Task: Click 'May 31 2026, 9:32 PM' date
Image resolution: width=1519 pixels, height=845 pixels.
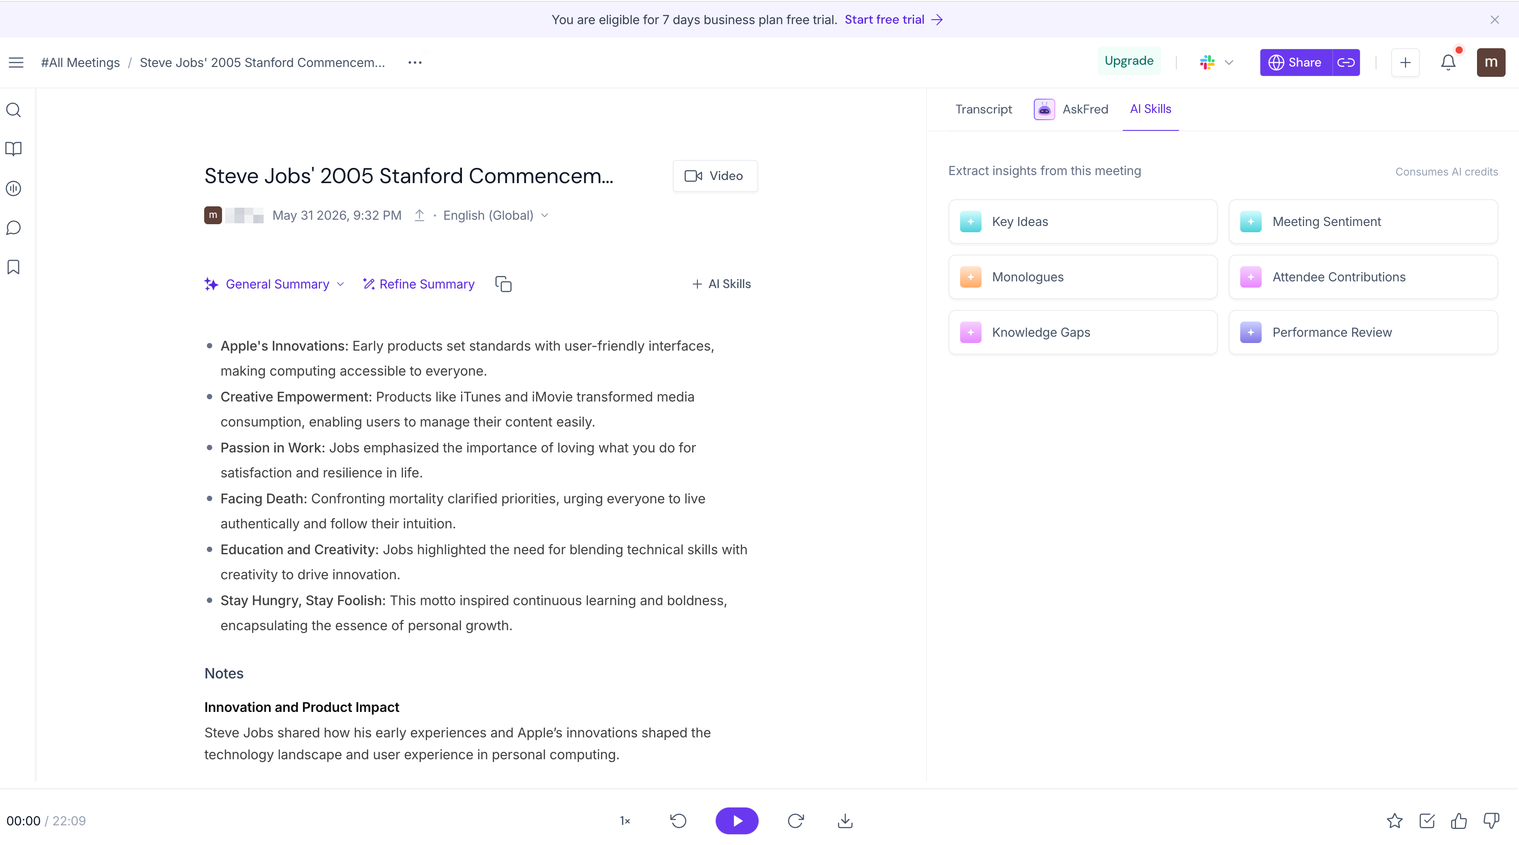Action: click(337, 216)
